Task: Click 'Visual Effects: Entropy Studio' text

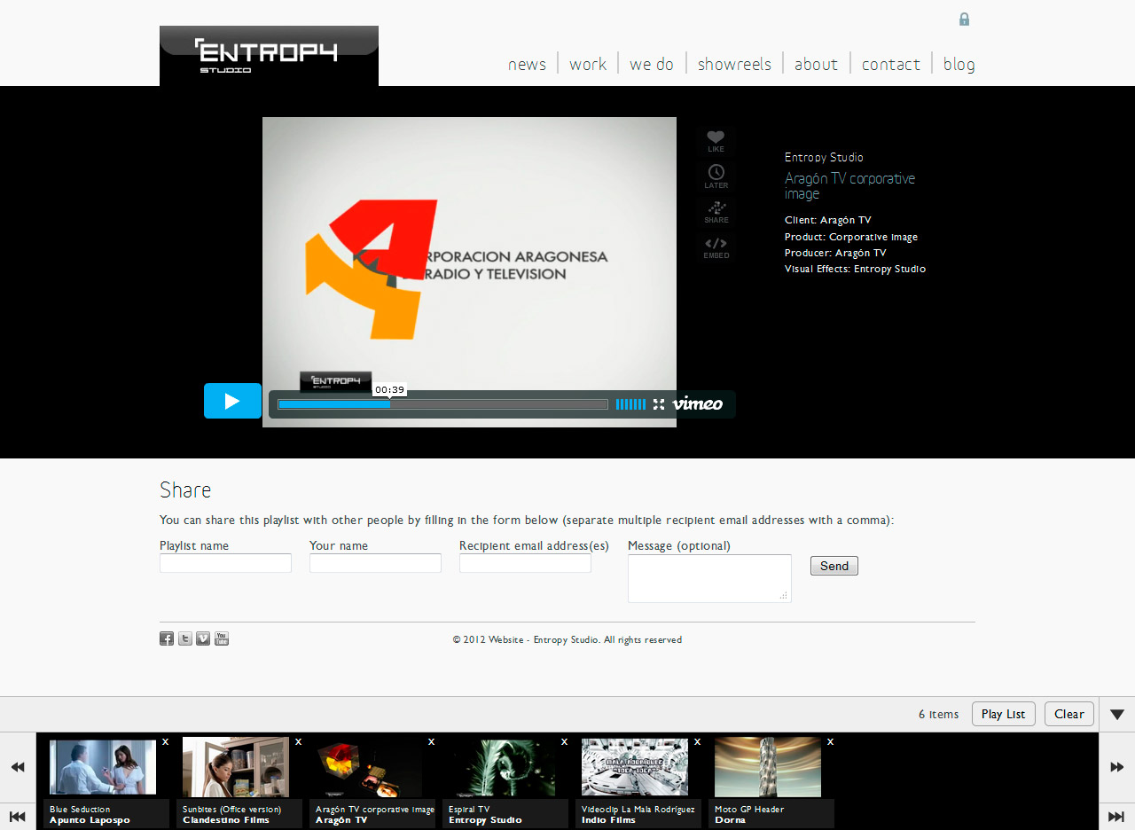Action: 855,269
